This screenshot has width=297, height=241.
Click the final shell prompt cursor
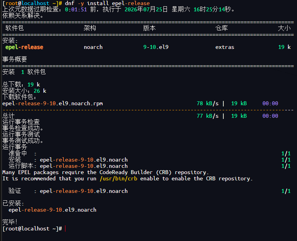click(65, 228)
